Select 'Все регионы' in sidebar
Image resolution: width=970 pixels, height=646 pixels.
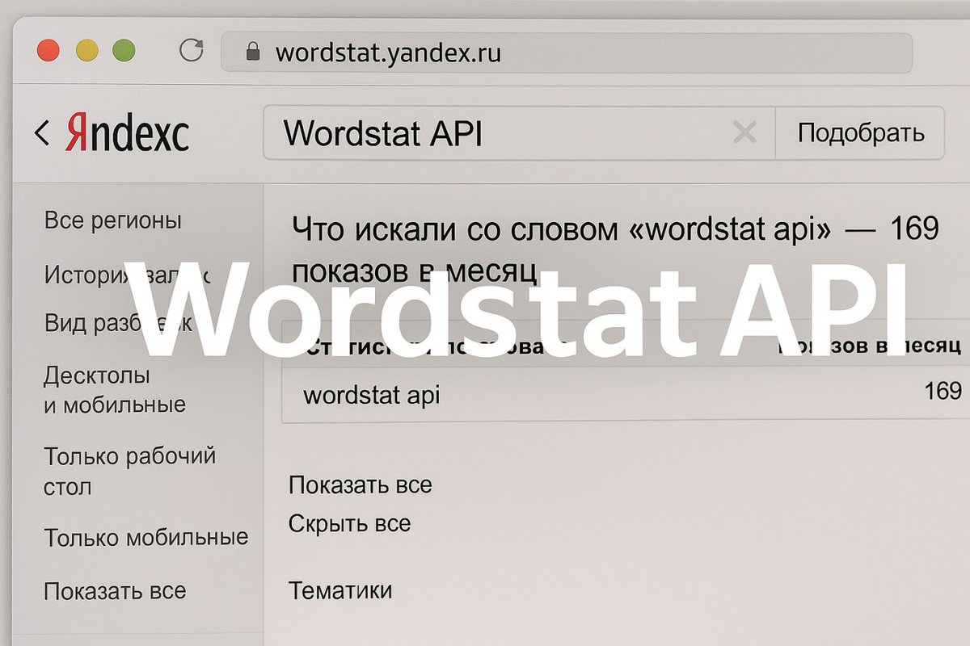[112, 220]
